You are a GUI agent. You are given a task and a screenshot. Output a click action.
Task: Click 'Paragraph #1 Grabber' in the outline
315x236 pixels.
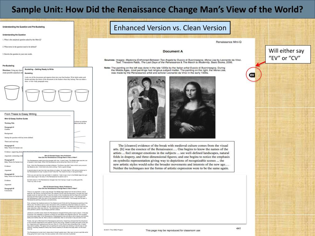(x=9, y=128)
